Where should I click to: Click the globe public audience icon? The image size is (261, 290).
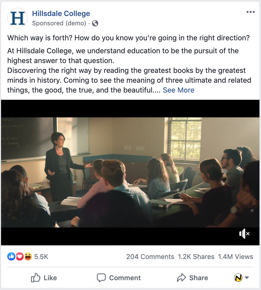[95, 24]
